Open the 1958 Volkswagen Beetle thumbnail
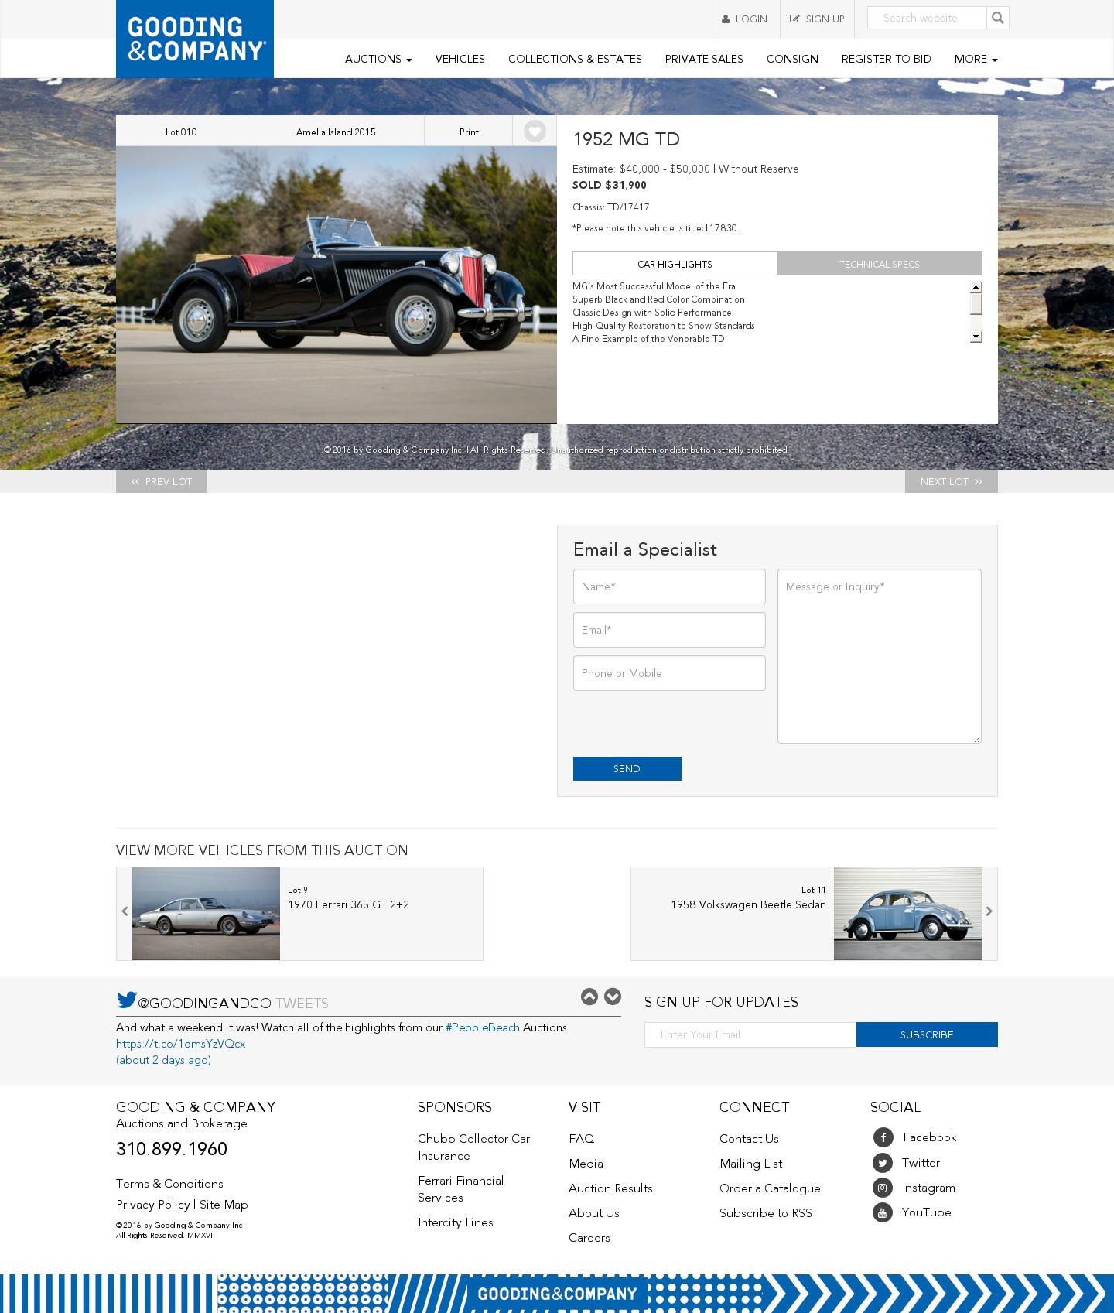The height and width of the screenshot is (1313, 1114). point(907,914)
